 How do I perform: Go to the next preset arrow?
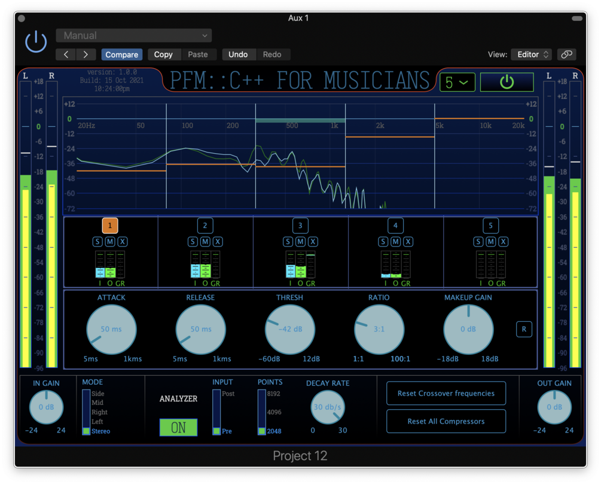click(x=86, y=54)
